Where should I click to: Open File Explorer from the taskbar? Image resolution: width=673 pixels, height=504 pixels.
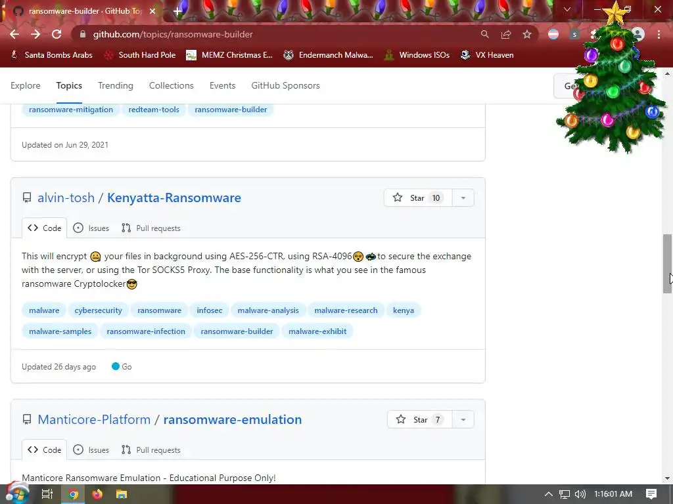pos(122,494)
